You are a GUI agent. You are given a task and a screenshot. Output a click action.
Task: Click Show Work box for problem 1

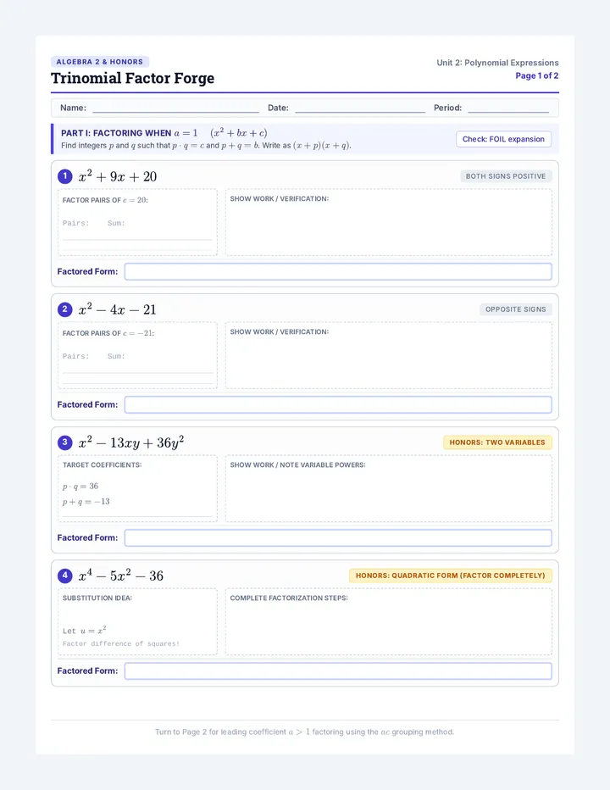[x=388, y=222]
